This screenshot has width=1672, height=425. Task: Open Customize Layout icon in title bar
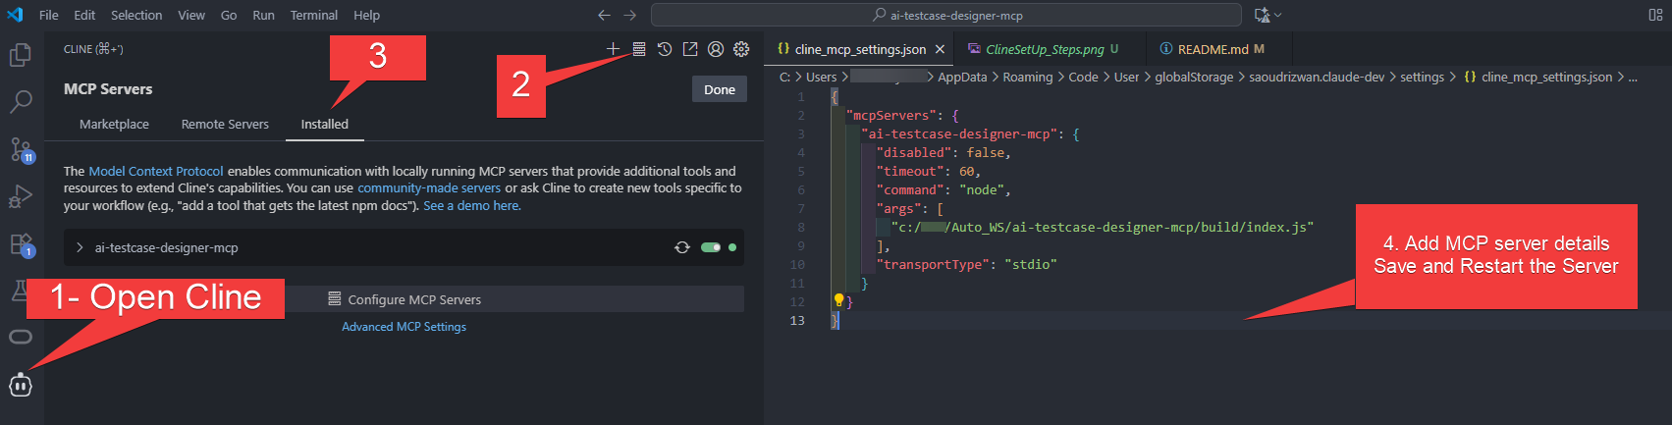tap(1655, 15)
